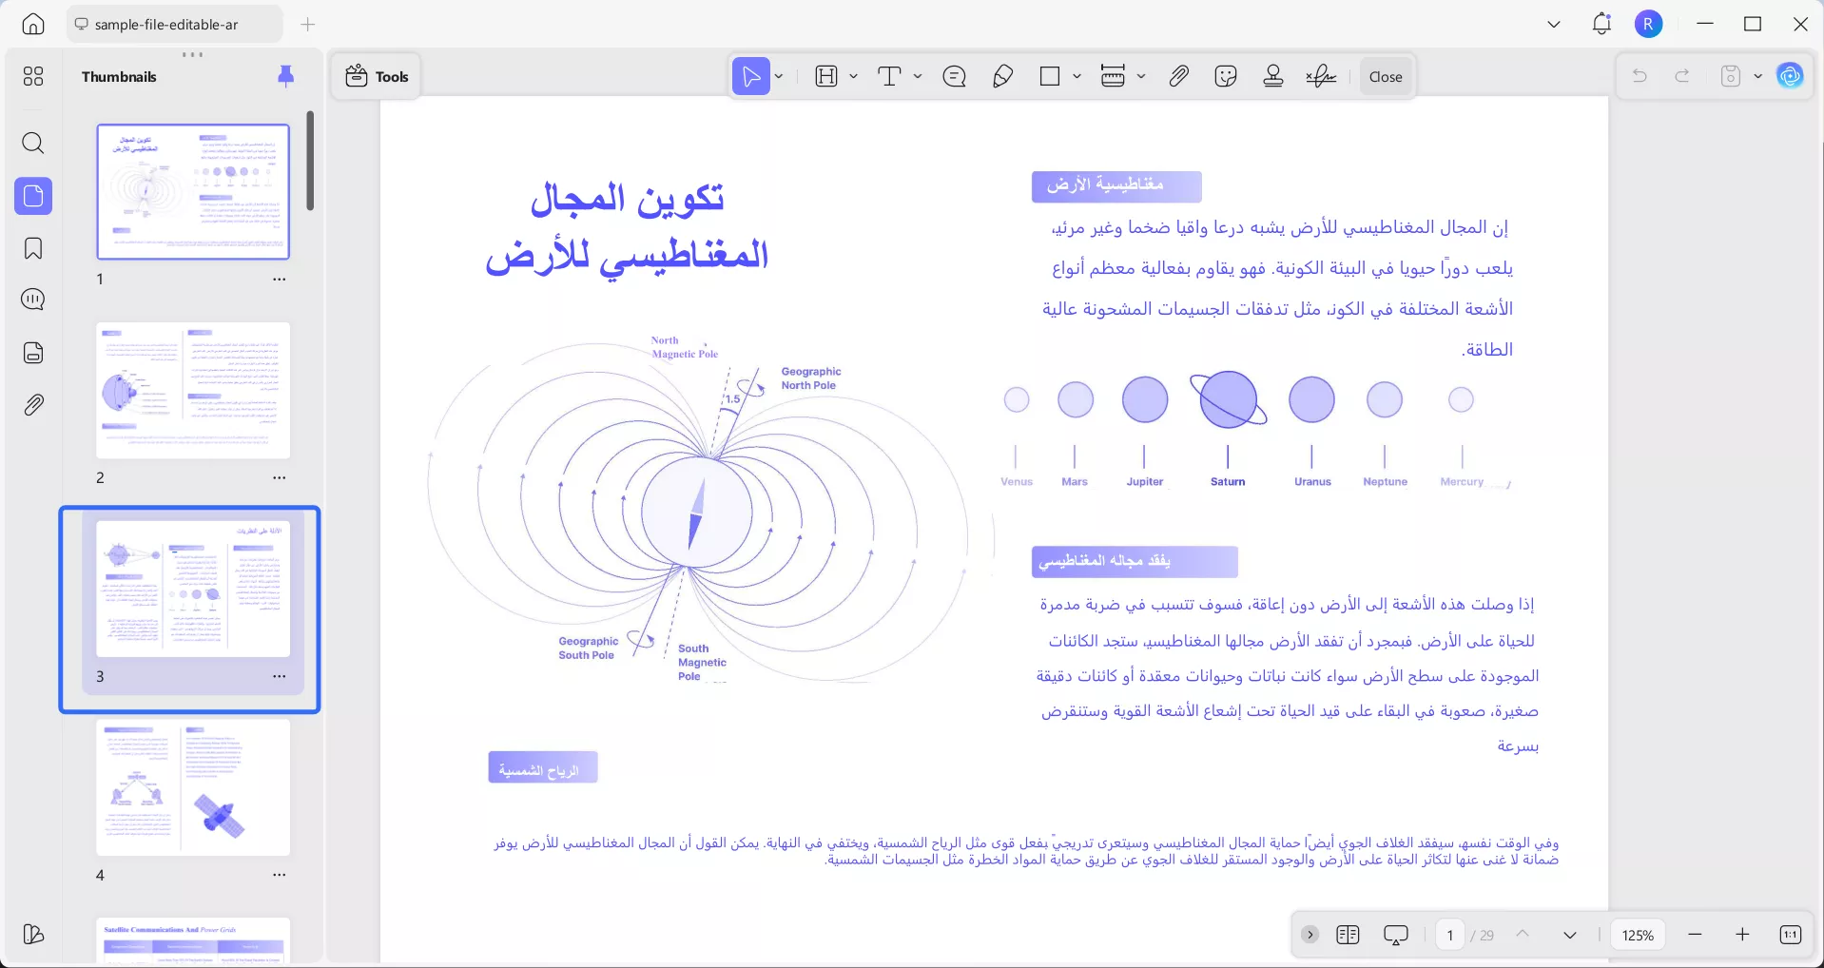Open Search in the left sidebar
The height and width of the screenshot is (968, 1824).
pos(32,144)
